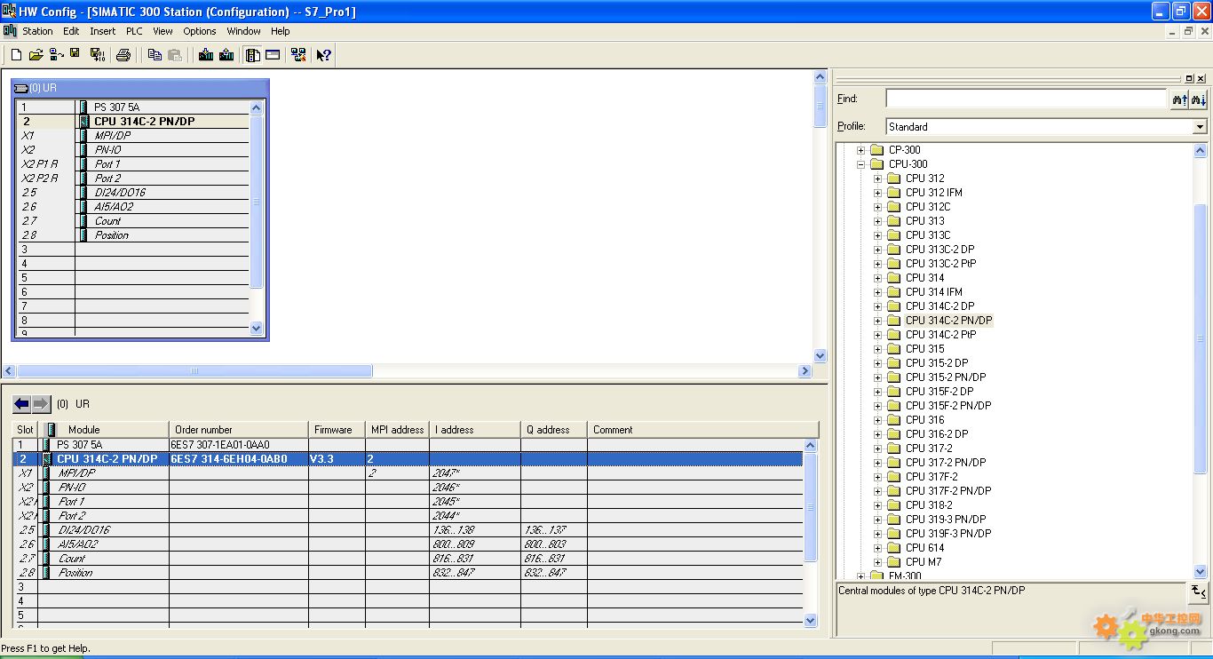This screenshot has height=659, width=1213.
Task: Click the Open ONLINE station icon
Action: point(56,55)
